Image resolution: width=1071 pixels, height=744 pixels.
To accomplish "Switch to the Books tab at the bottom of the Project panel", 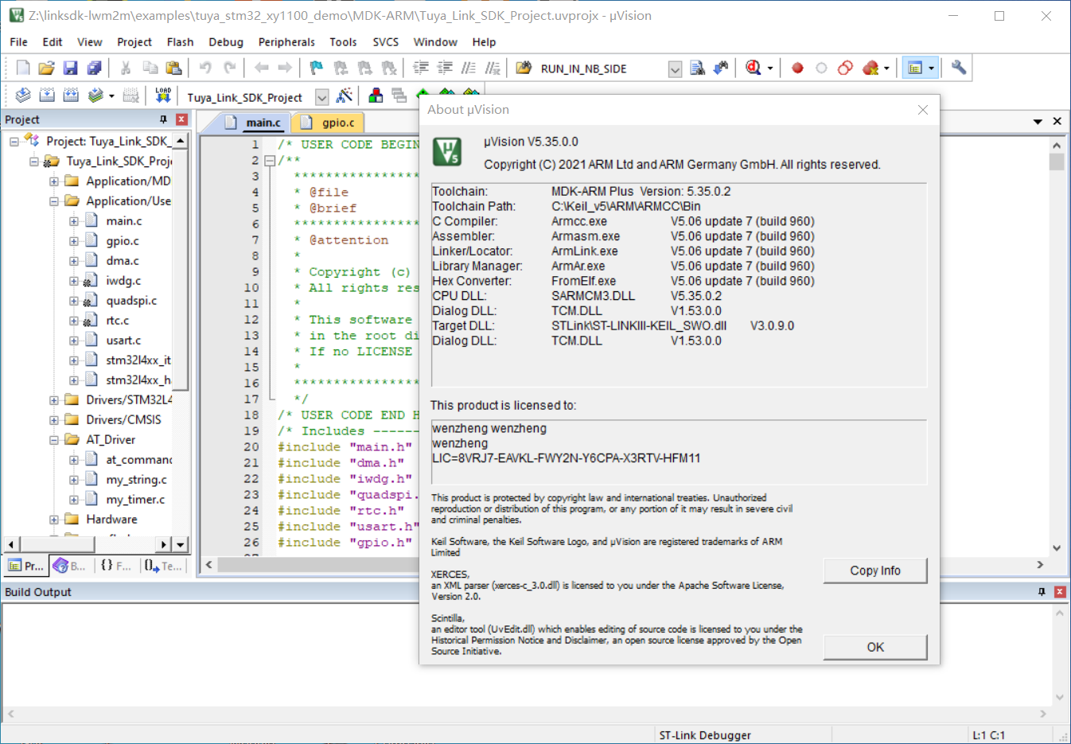I will click(70, 566).
